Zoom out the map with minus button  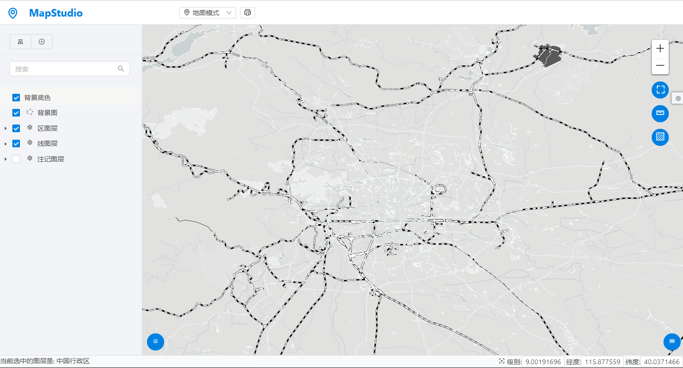pyautogui.click(x=660, y=65)
